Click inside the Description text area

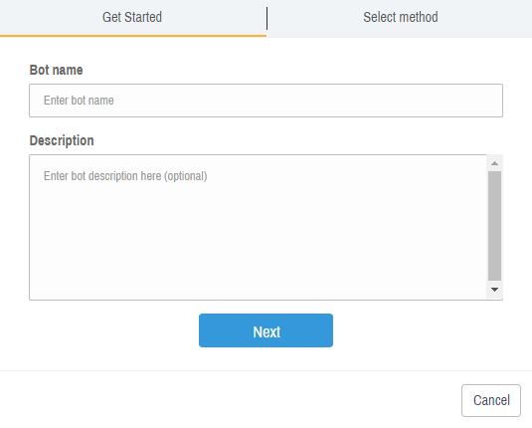click(258, 227)
